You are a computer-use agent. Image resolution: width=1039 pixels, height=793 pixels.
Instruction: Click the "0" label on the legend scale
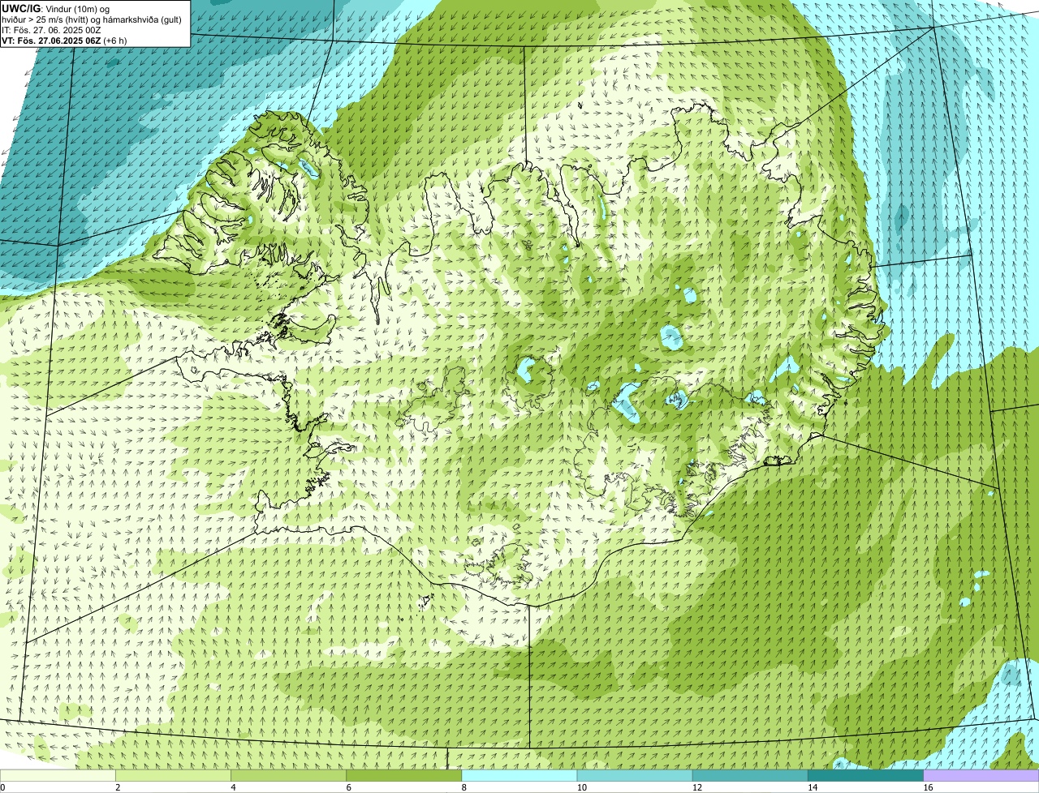point(2,787)
